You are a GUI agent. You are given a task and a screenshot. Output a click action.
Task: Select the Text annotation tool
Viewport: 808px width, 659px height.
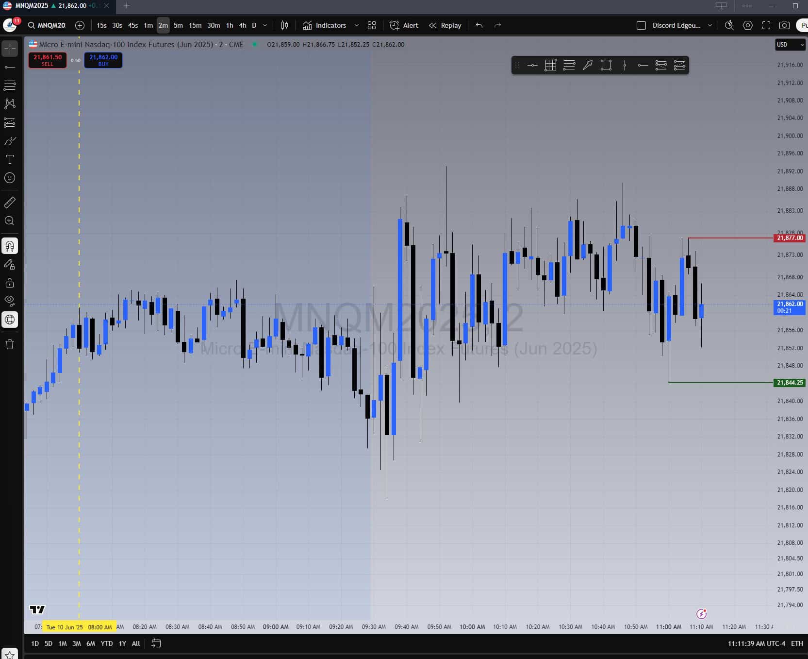pos(10,159)
